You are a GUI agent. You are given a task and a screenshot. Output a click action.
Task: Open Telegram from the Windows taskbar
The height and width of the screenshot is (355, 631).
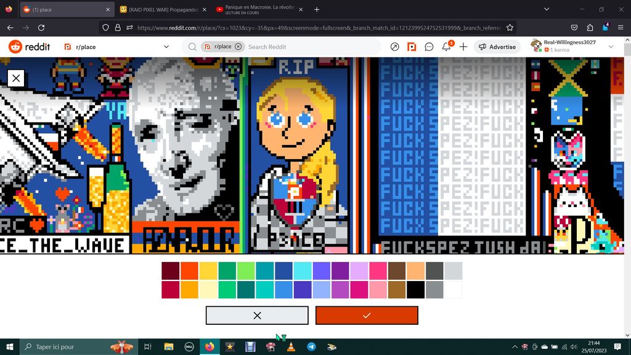coord(311,347)
